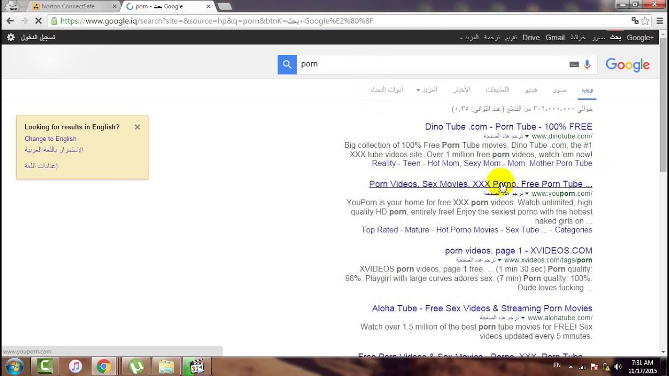Open iTunes from the taskbar
The height and width of the screenshot is (376, 669).
(x=75, y=366)
